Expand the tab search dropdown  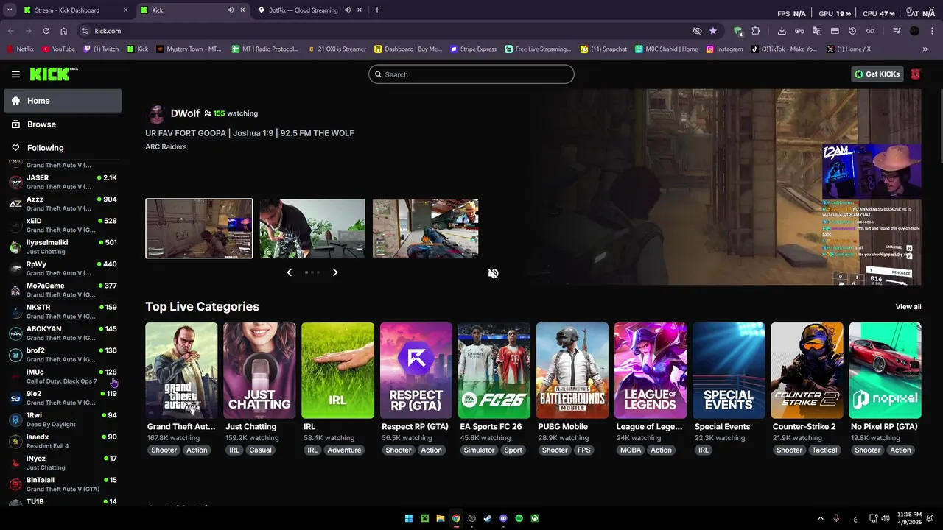[10, 10]
